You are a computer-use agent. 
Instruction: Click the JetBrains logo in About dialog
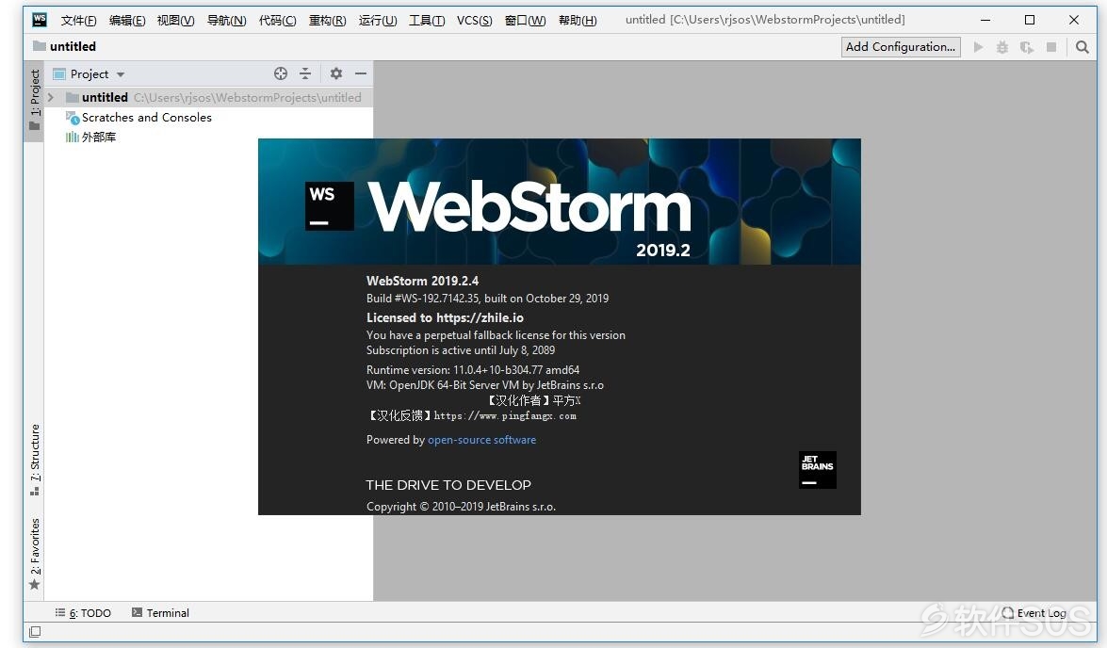tap(818, 469)
